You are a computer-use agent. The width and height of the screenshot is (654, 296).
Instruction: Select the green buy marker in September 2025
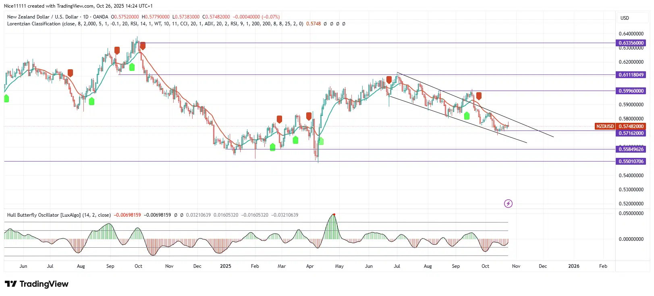(467, 116)
